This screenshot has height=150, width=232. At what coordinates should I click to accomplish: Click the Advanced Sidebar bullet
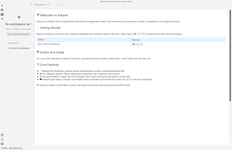(x=85, y=76)
